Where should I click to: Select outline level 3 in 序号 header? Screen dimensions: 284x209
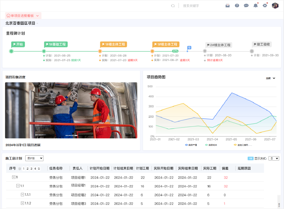click(31, 169)
